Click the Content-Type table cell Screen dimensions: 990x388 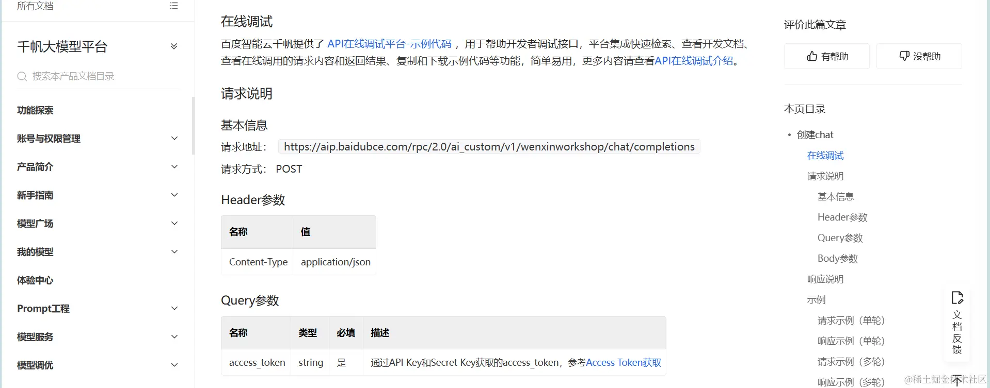pyautogui.click(x=258, y=262)
